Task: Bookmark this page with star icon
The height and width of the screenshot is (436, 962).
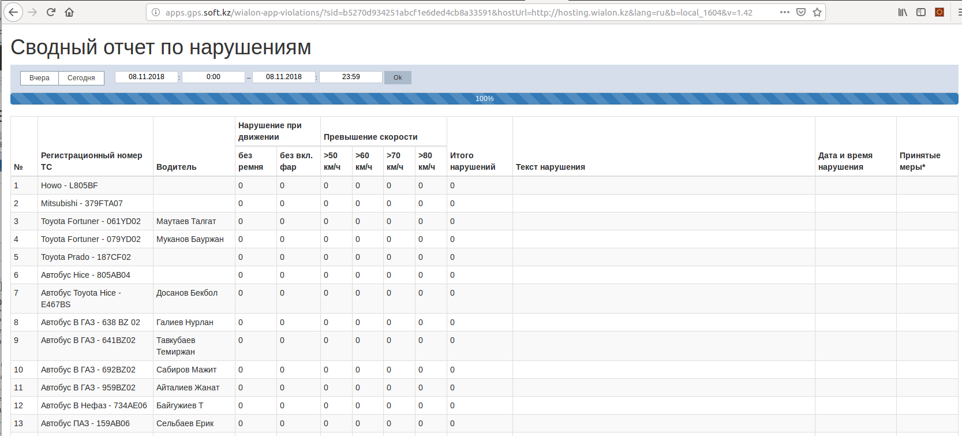Action: (x=817, y=12)
